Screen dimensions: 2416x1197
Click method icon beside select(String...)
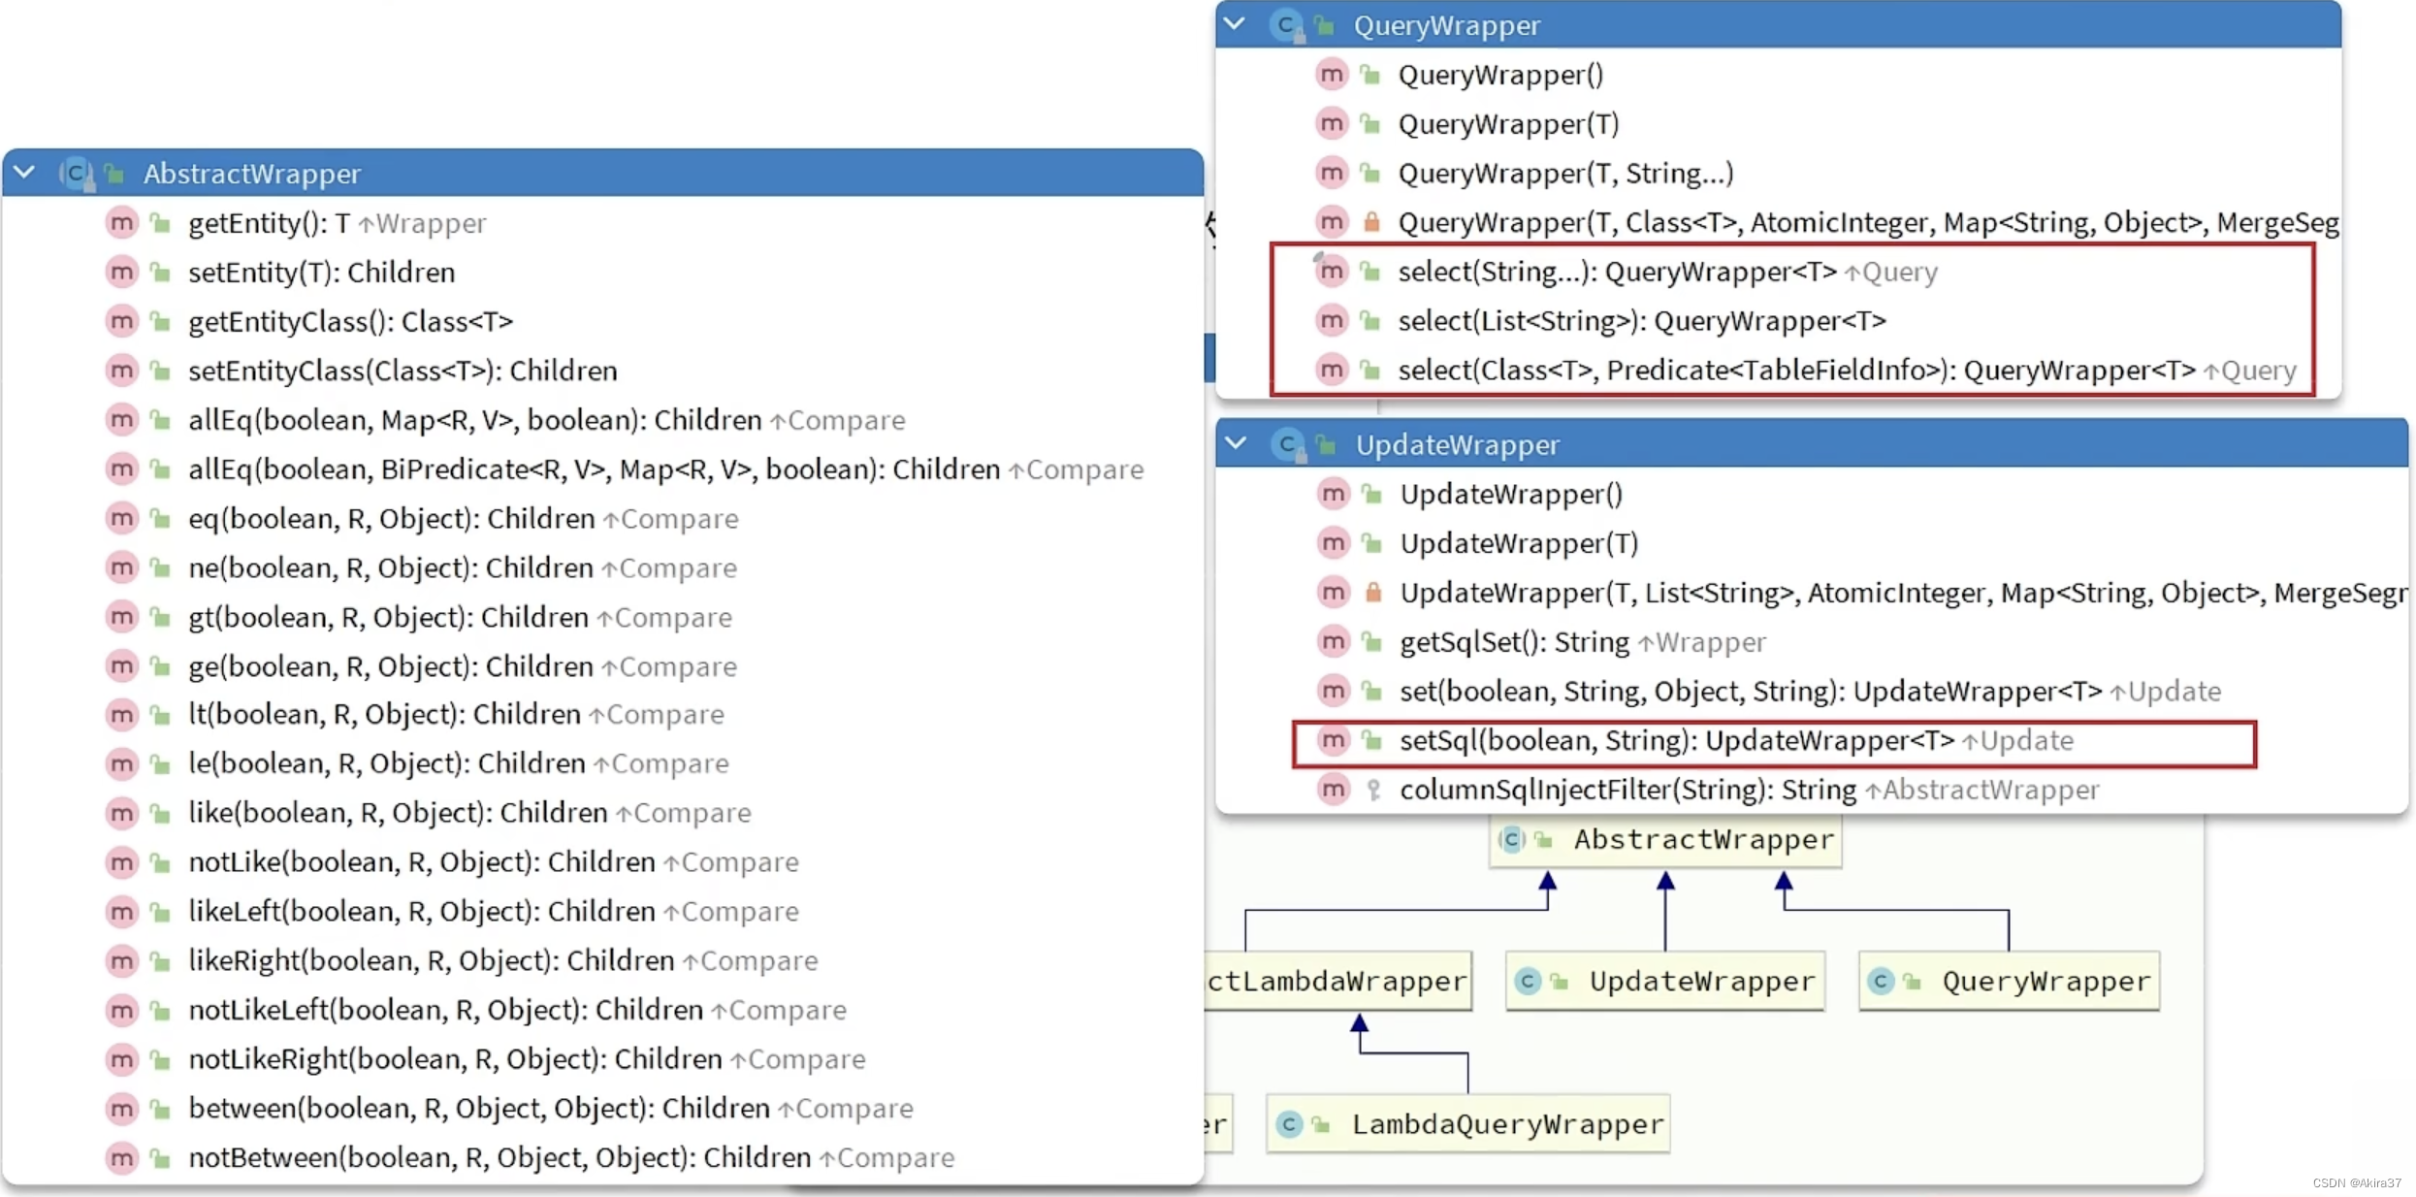point(1333,272)
